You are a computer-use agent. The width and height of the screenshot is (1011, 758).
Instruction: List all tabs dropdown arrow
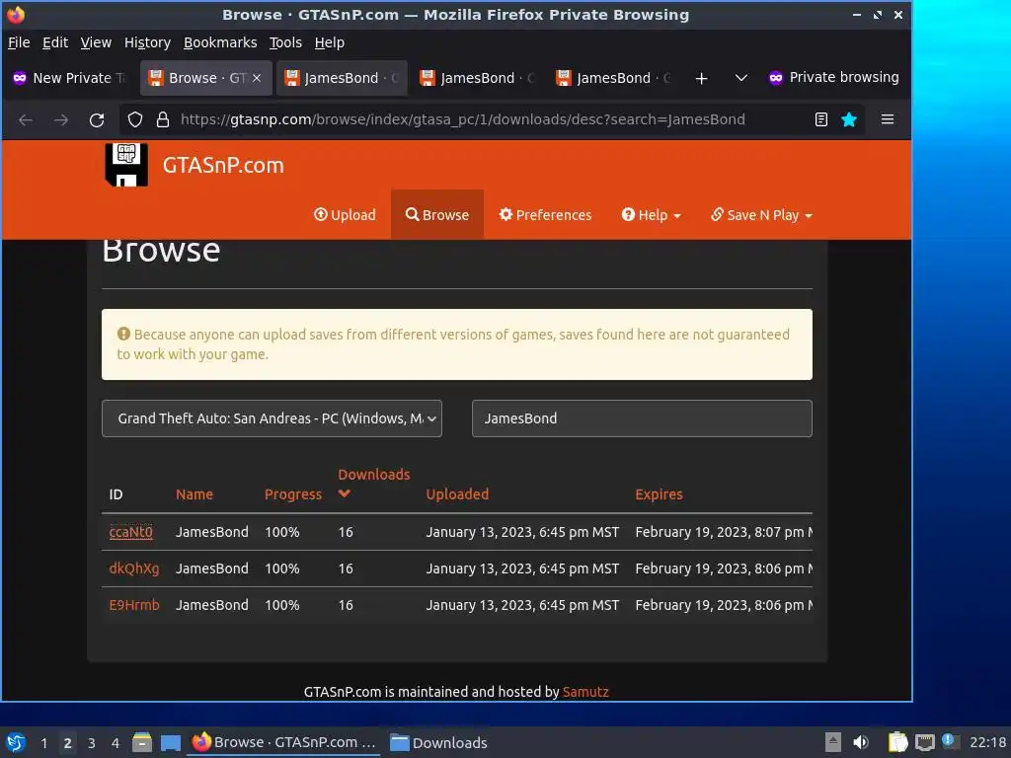(741, 78)
